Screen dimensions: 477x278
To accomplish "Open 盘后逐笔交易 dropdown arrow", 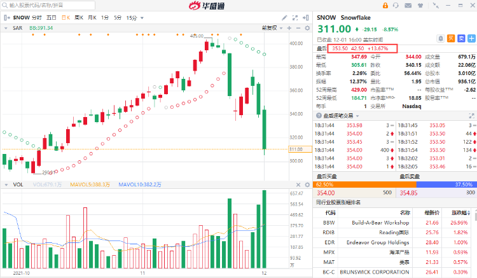I will (x=357, y=116).
